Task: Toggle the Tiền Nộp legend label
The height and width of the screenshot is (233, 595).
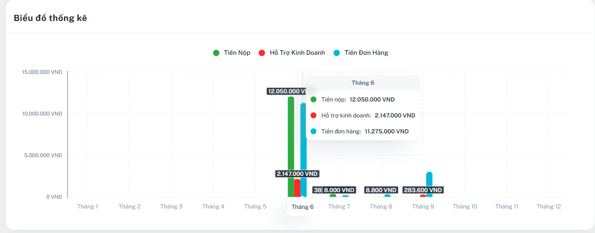Action: click(x=237, y=53)
